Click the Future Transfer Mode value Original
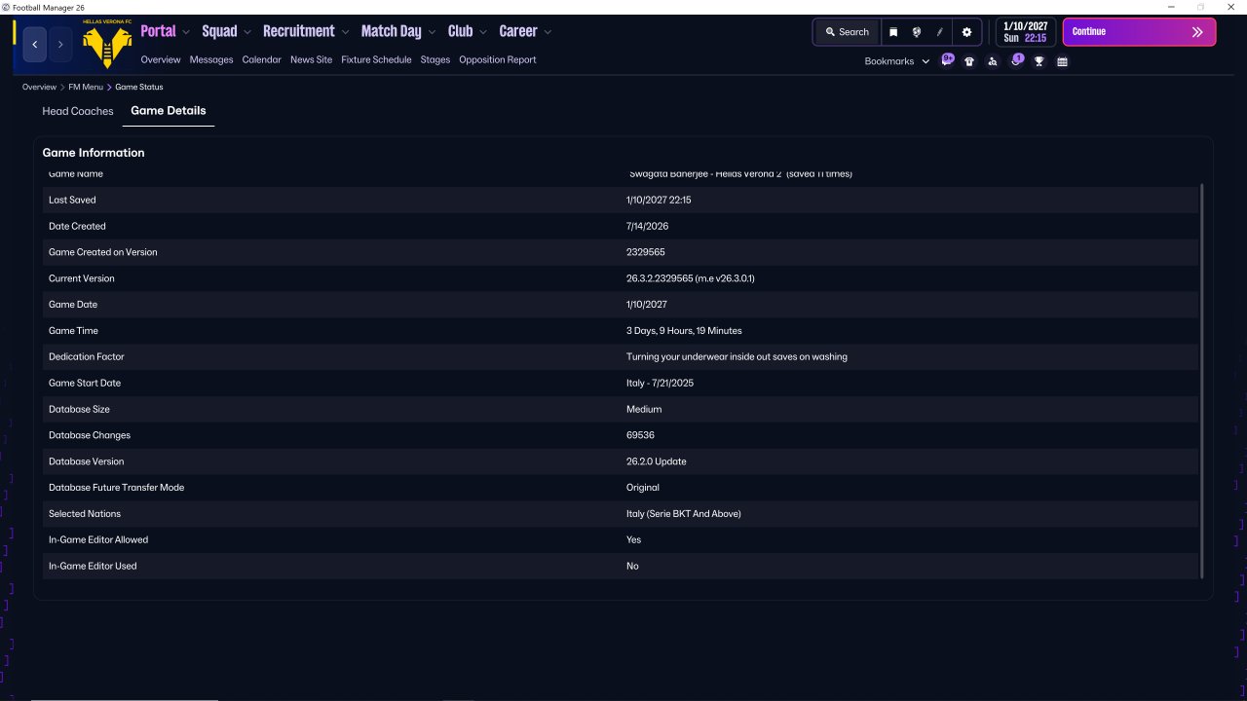The width and height of the screenshot is (1247, 701). (x=643, y=488)
